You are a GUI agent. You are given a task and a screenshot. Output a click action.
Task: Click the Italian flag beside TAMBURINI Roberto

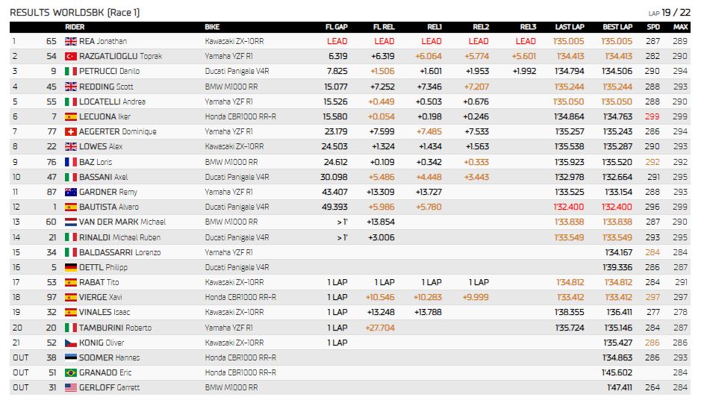point(71,328)
